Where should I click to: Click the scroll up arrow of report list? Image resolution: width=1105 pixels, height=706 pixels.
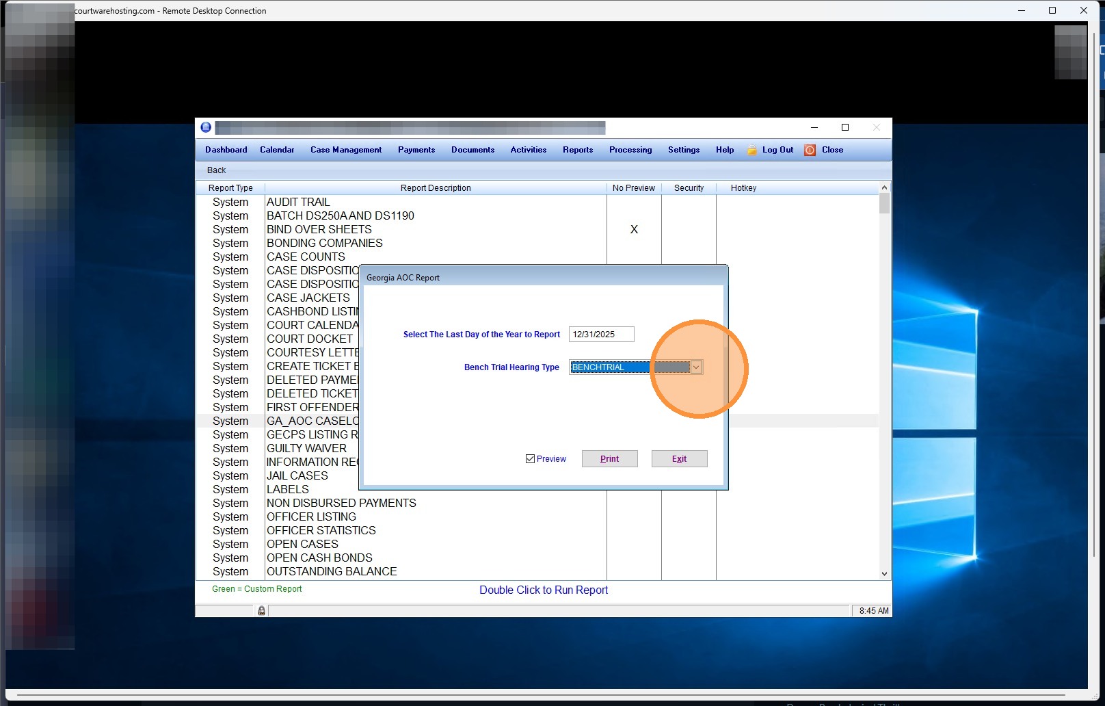click(884, 187)
